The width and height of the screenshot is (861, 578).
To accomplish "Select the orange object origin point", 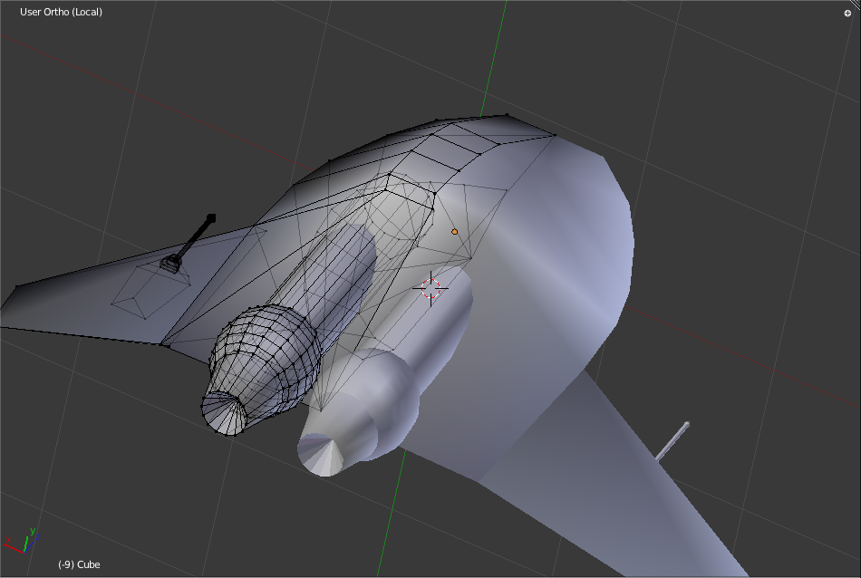I will pos(455,232).
